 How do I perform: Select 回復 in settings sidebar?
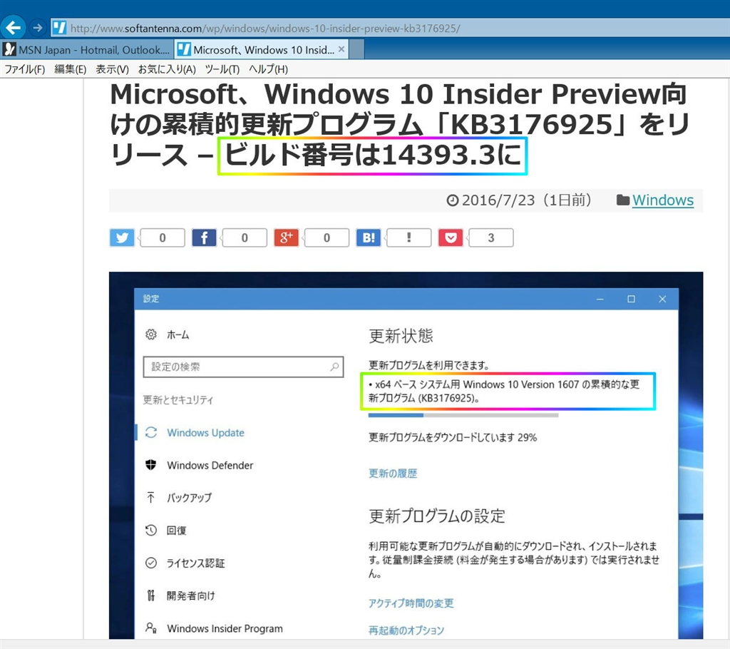(177, 530)
